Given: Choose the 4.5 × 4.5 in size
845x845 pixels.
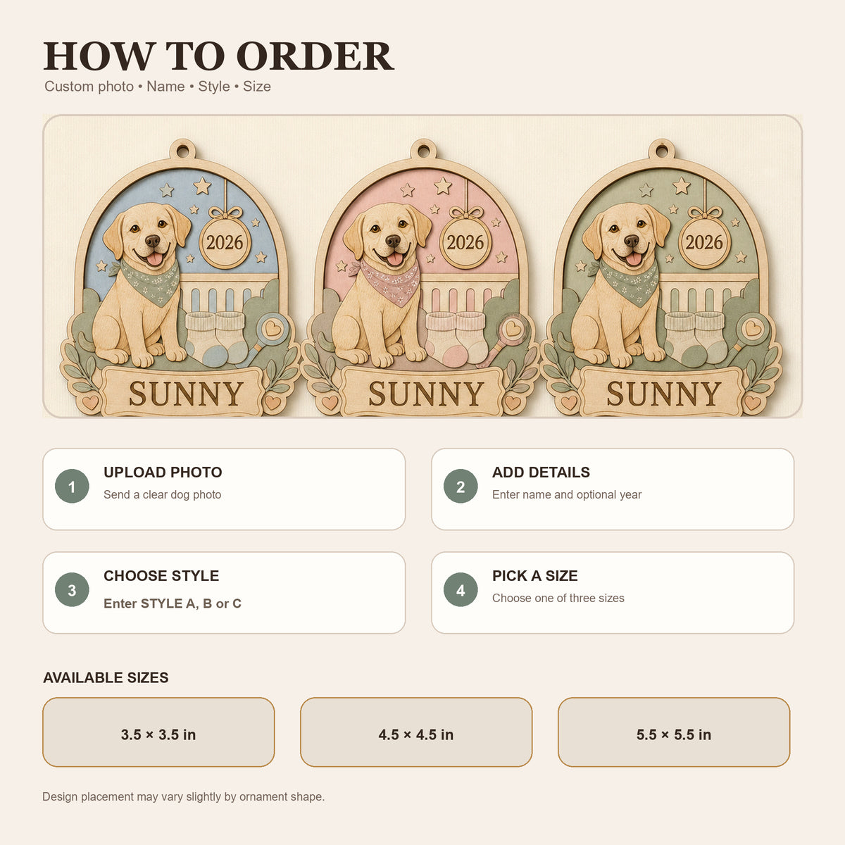Looking at the screenshot, I should (416, 732).
